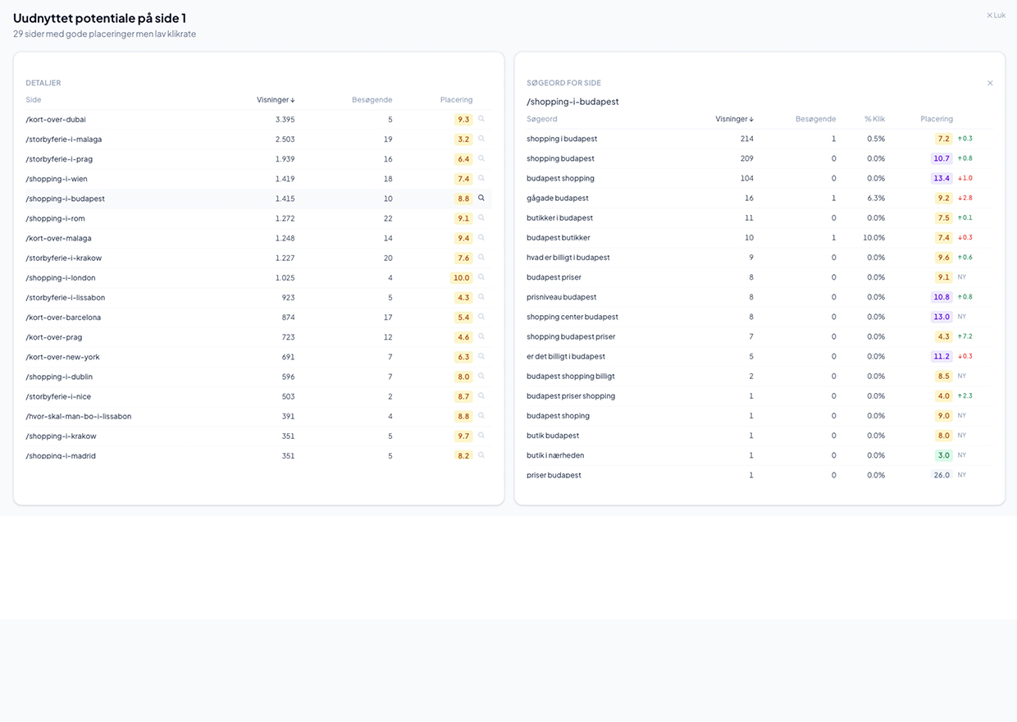Click the % Klik column header
This screenshot has width=1017, height=722.
tap(874, 119)
